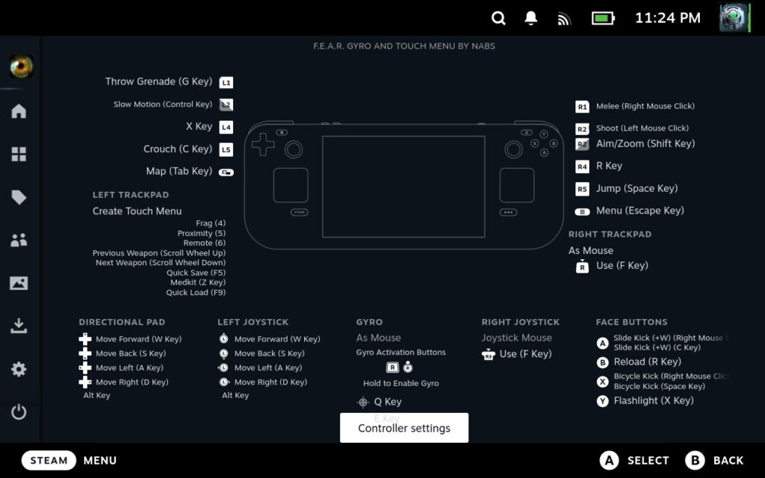The image size is (765, 478).
Task: Select the Melee (Right Mouse Click) binding
Action: click(645, 106)
